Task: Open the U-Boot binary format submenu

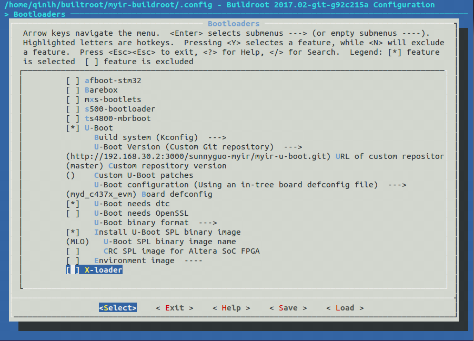Action: pyautogui.click(x=153, y=222)
